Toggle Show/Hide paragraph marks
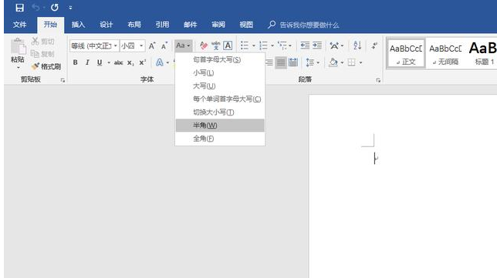This screenshot has width=497, height=278. point(374,45)
